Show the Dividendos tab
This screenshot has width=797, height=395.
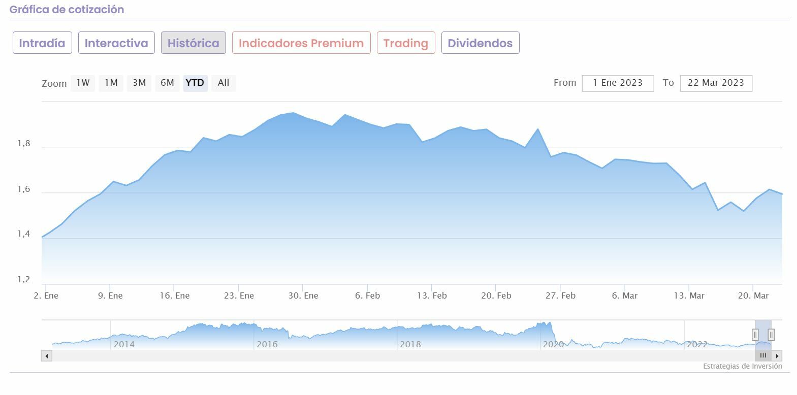click(x=480, y=43)
